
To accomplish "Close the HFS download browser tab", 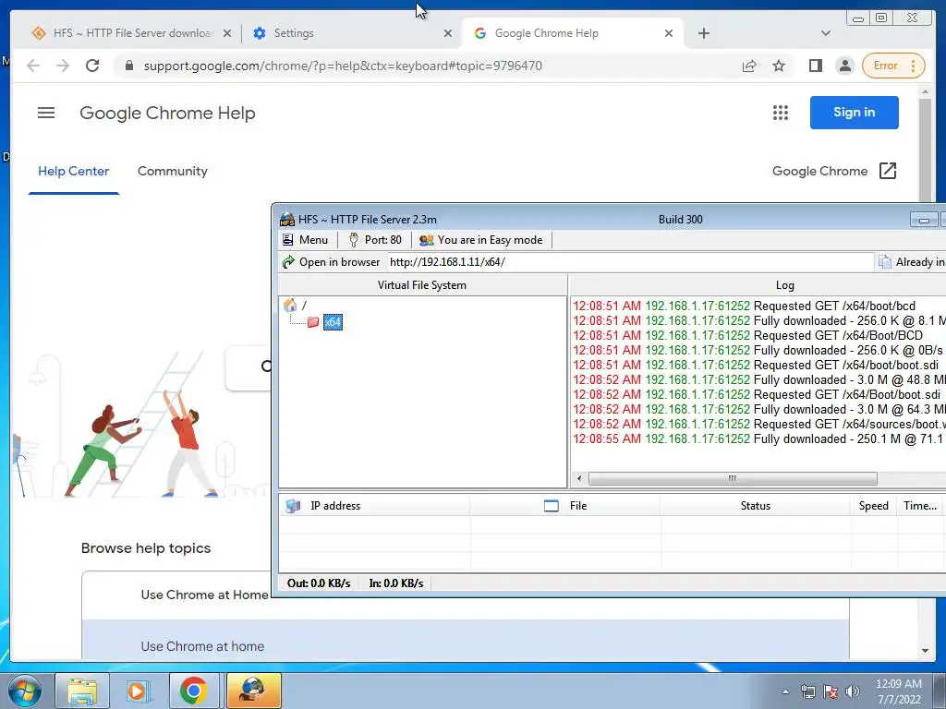I will (x=227, y=34).
